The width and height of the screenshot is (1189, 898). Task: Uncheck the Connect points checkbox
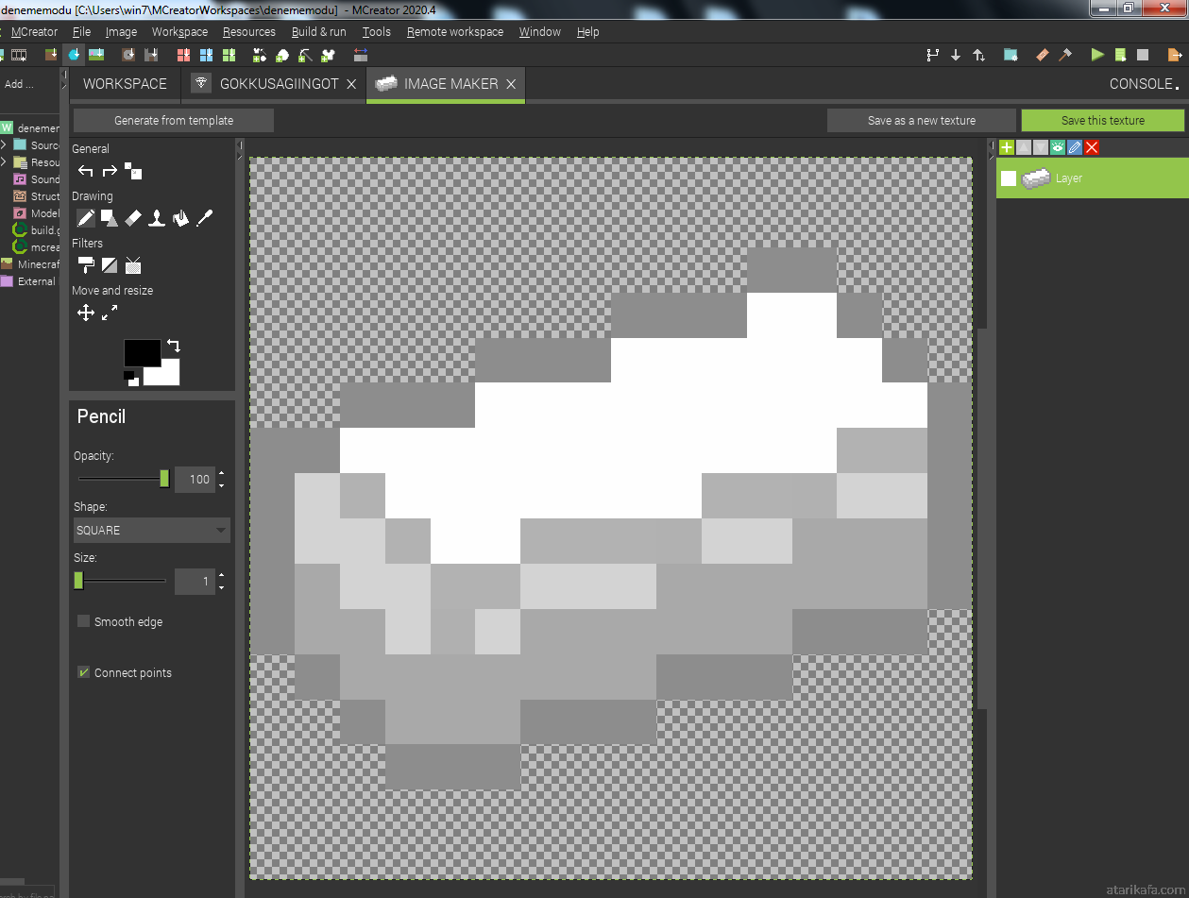(84, 672)
